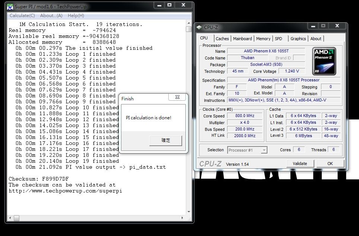The height and width of the screenshot is (236, 359).
Task: Click the Super PI title bar app icon
Action: [x=10, y=7]
